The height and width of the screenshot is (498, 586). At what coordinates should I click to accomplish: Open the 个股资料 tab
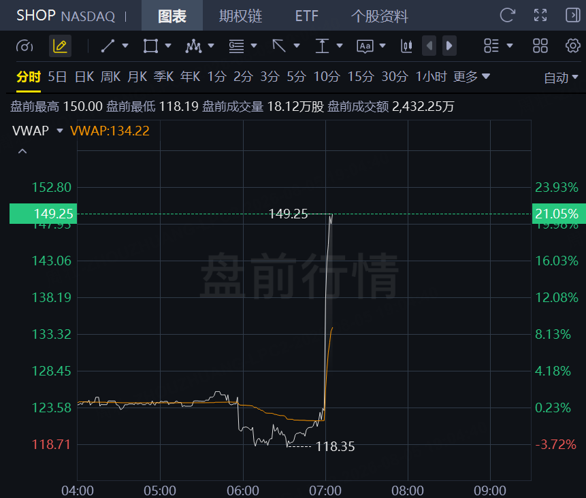click(x=380, y=16)
